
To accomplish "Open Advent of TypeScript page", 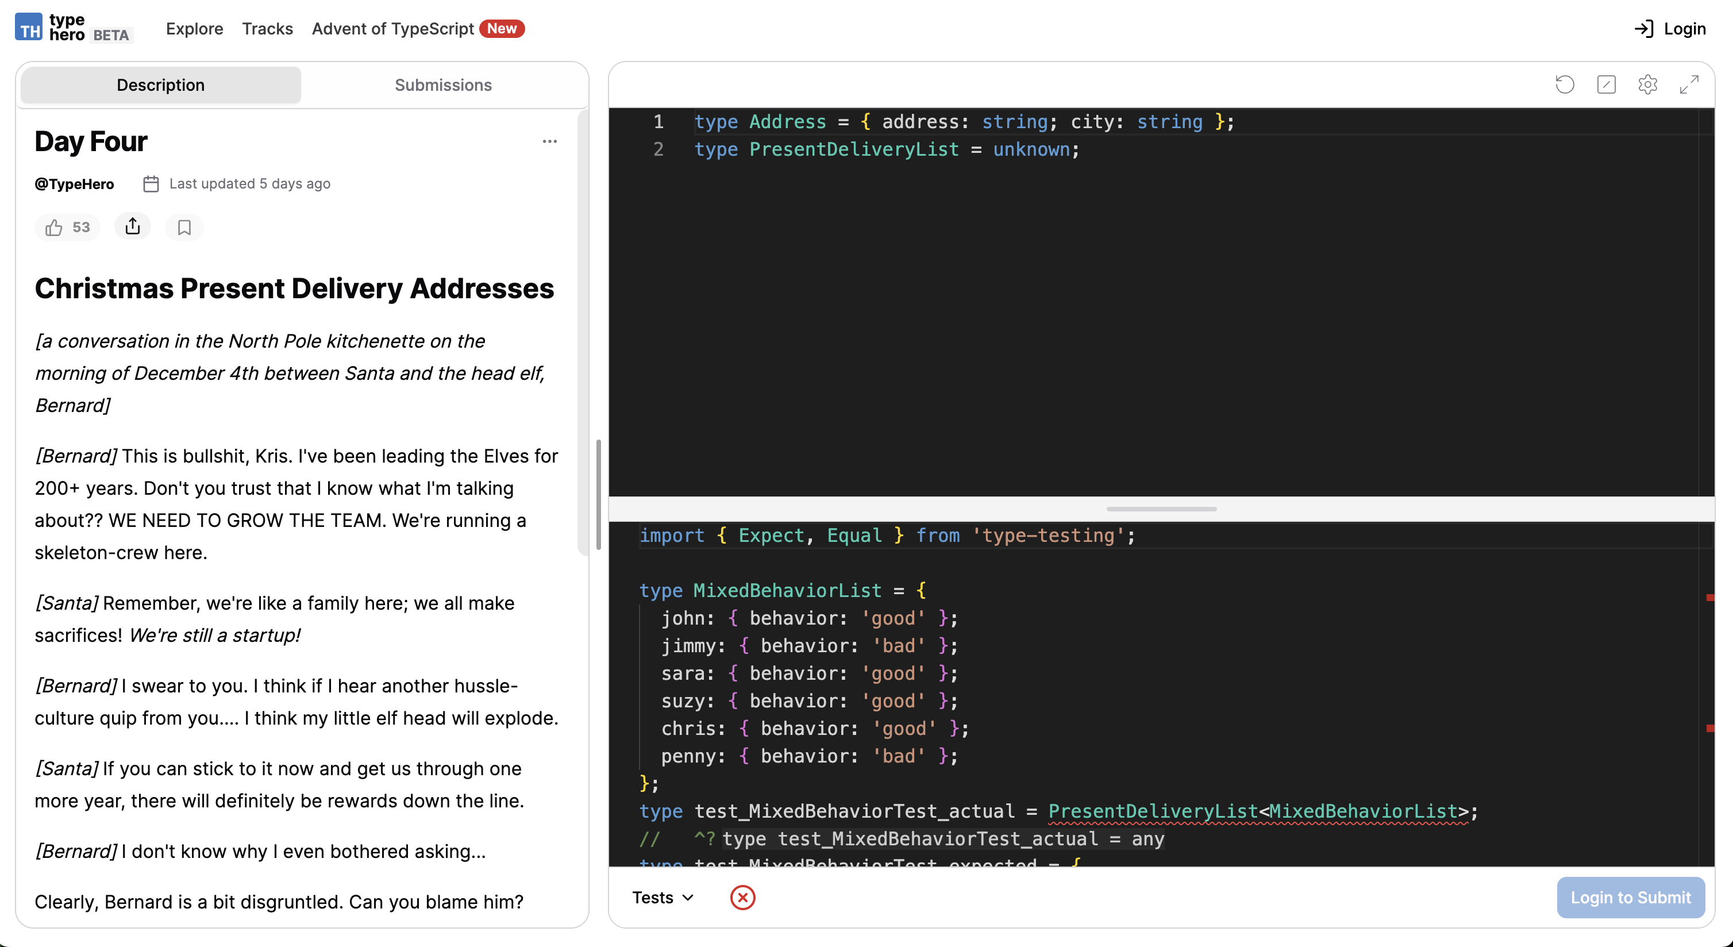I will point(392,28).
